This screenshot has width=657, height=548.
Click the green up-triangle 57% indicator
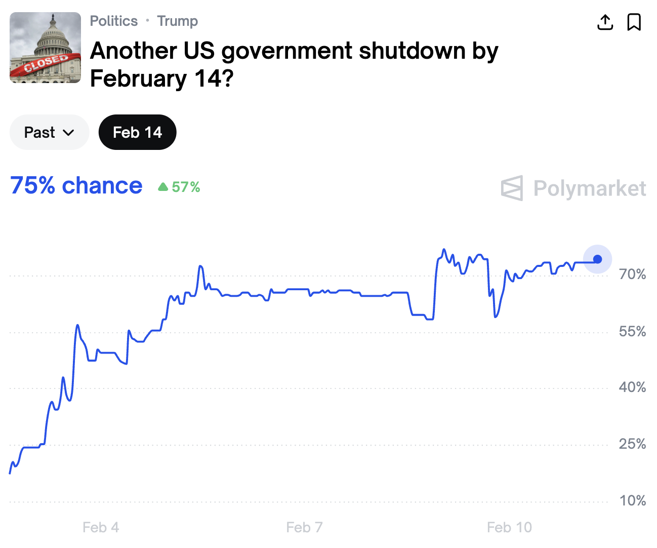point(179,187)
